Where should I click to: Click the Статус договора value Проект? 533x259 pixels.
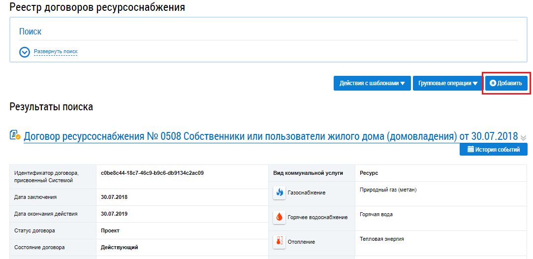pos(110,230)
